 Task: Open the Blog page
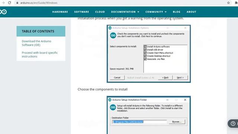pyautogui.click(x=177, y=12)
